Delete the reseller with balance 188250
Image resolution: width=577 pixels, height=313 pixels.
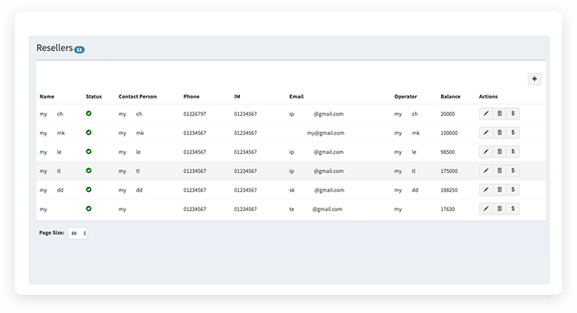[x=499, y=190]
